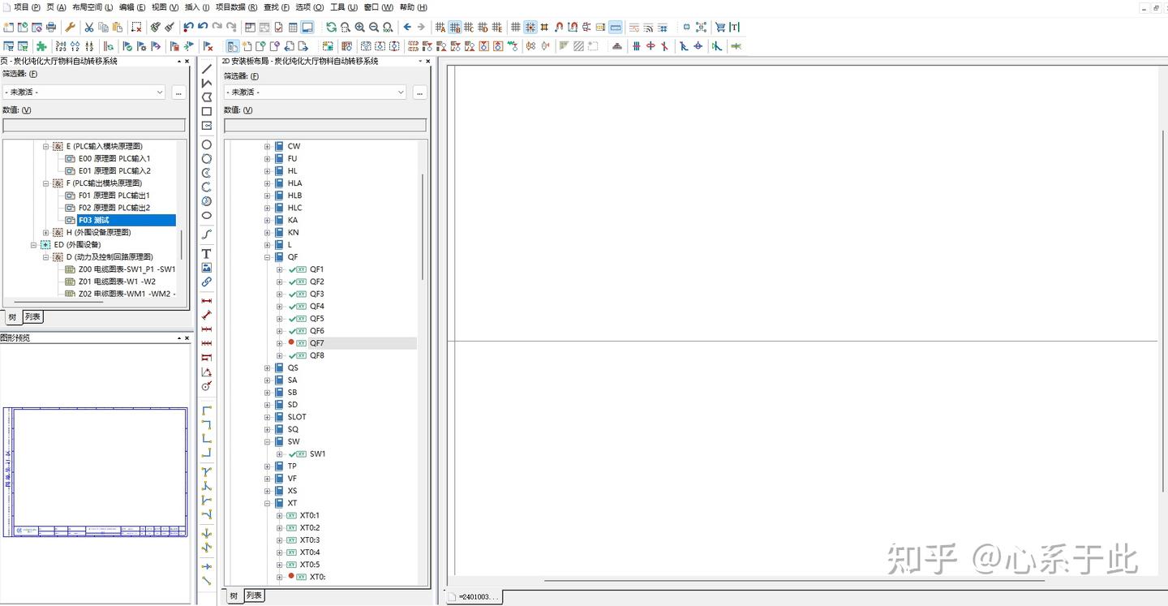Select device SW1 in the tree
The image size is (1168, 606).
(x=317, y=454)
